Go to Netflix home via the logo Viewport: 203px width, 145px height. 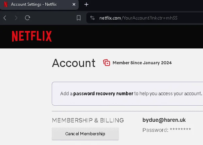coord(32,36)
